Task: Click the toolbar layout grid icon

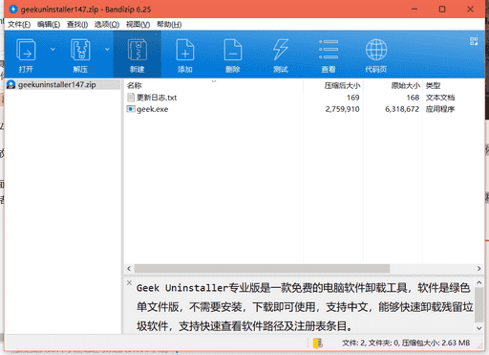Action: click(x=474, y=41)
